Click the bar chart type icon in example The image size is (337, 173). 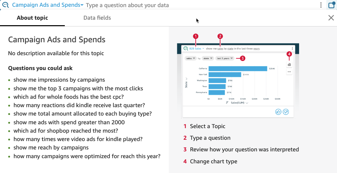pos(289,65)
